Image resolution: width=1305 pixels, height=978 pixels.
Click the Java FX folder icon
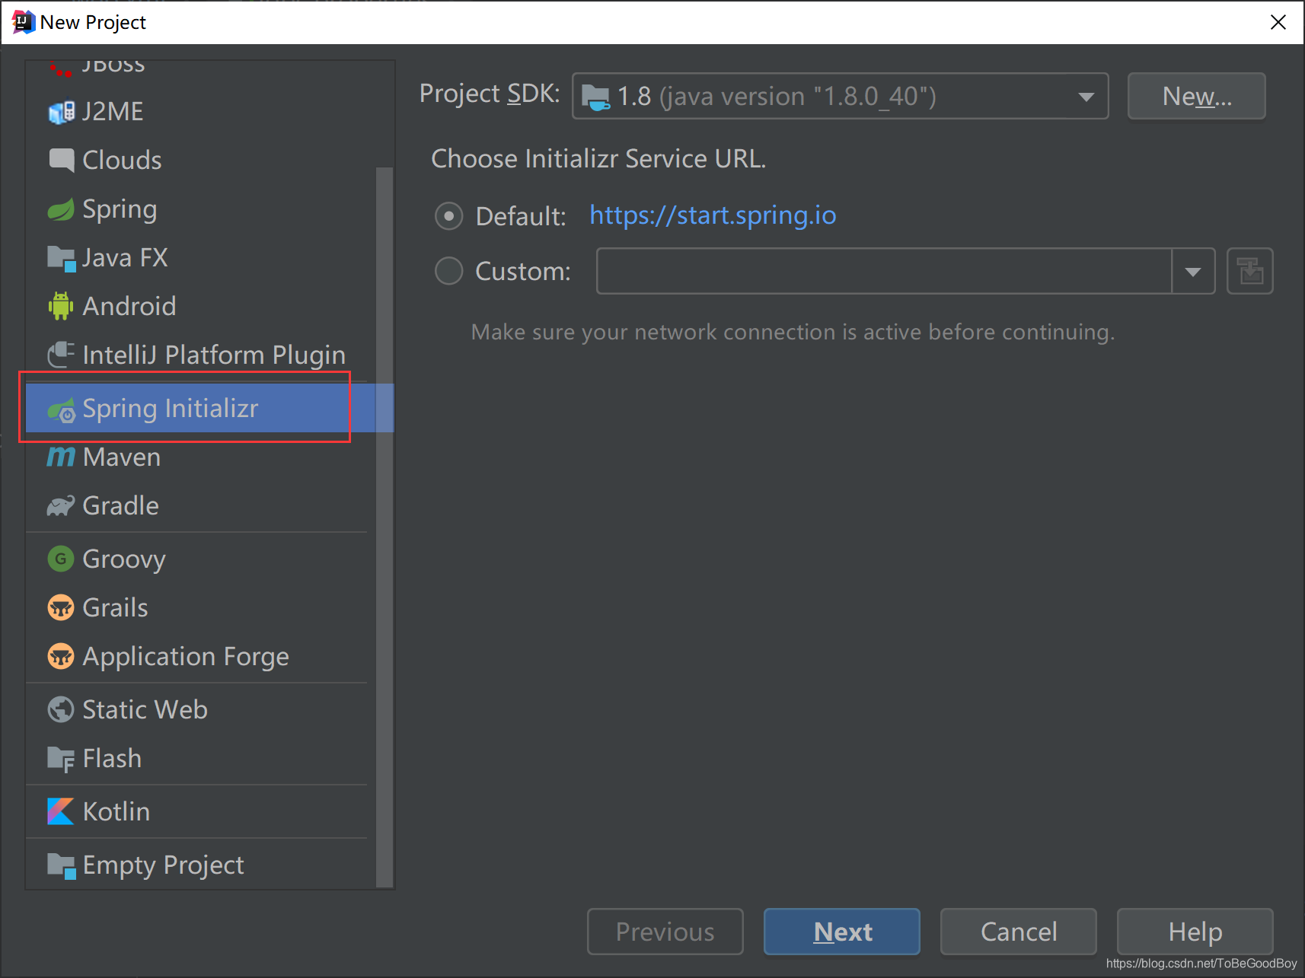(x=61, y=258)
